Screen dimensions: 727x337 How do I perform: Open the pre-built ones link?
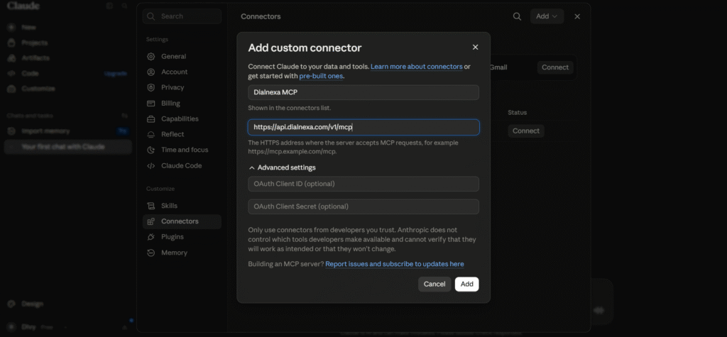pos(321,76)
